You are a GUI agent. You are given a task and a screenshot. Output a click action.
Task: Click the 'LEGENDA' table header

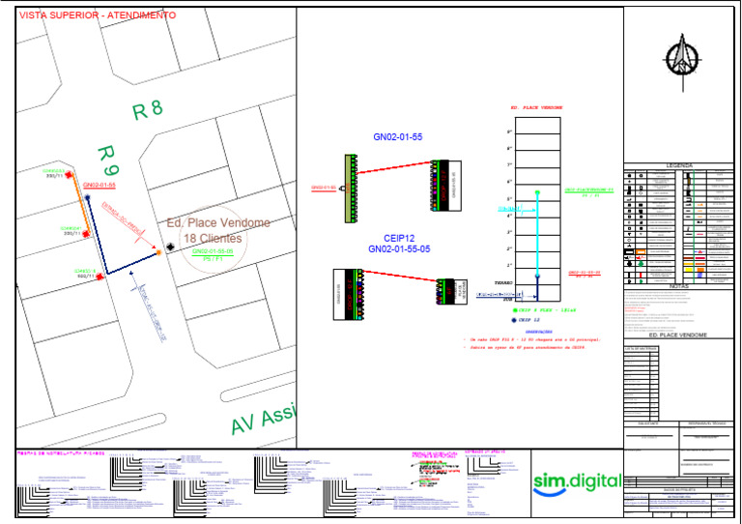tap(679, 165)
